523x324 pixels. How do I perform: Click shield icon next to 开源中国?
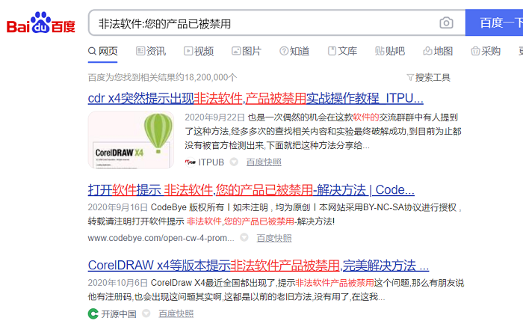[x=146, y=314]
